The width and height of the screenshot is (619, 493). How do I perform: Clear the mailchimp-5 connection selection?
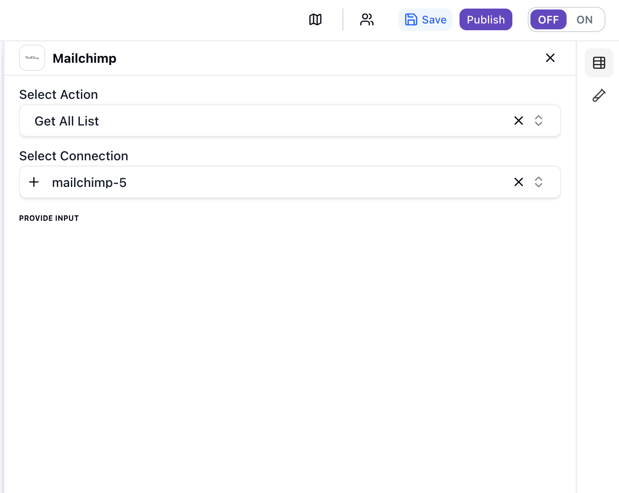pos(518,182)
